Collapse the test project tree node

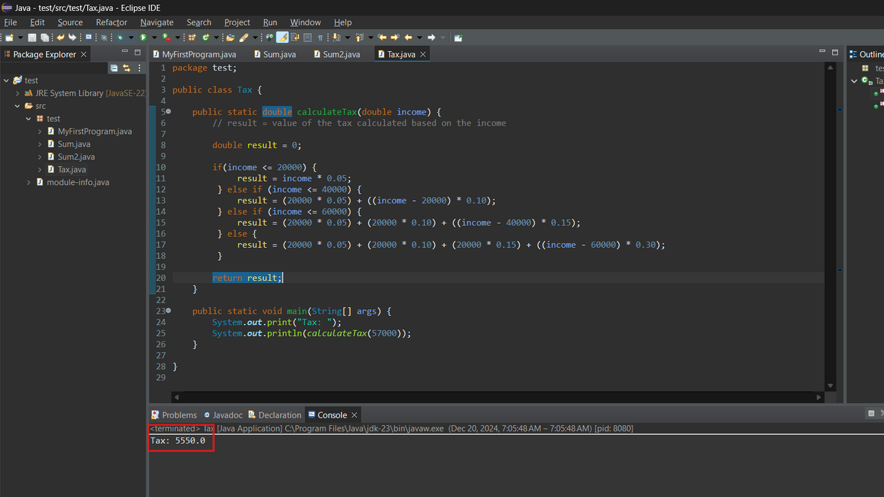[6, 81]
